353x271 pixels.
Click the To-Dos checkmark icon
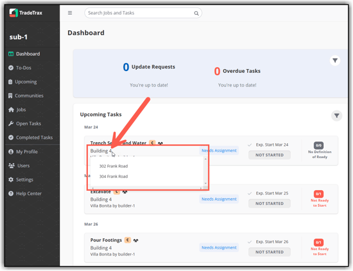tap(11, 68)
